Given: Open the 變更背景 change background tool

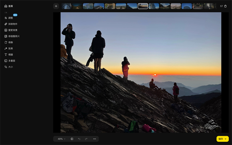Looking at the screenshot, I should pyautogui.click(x=13, y=30).
